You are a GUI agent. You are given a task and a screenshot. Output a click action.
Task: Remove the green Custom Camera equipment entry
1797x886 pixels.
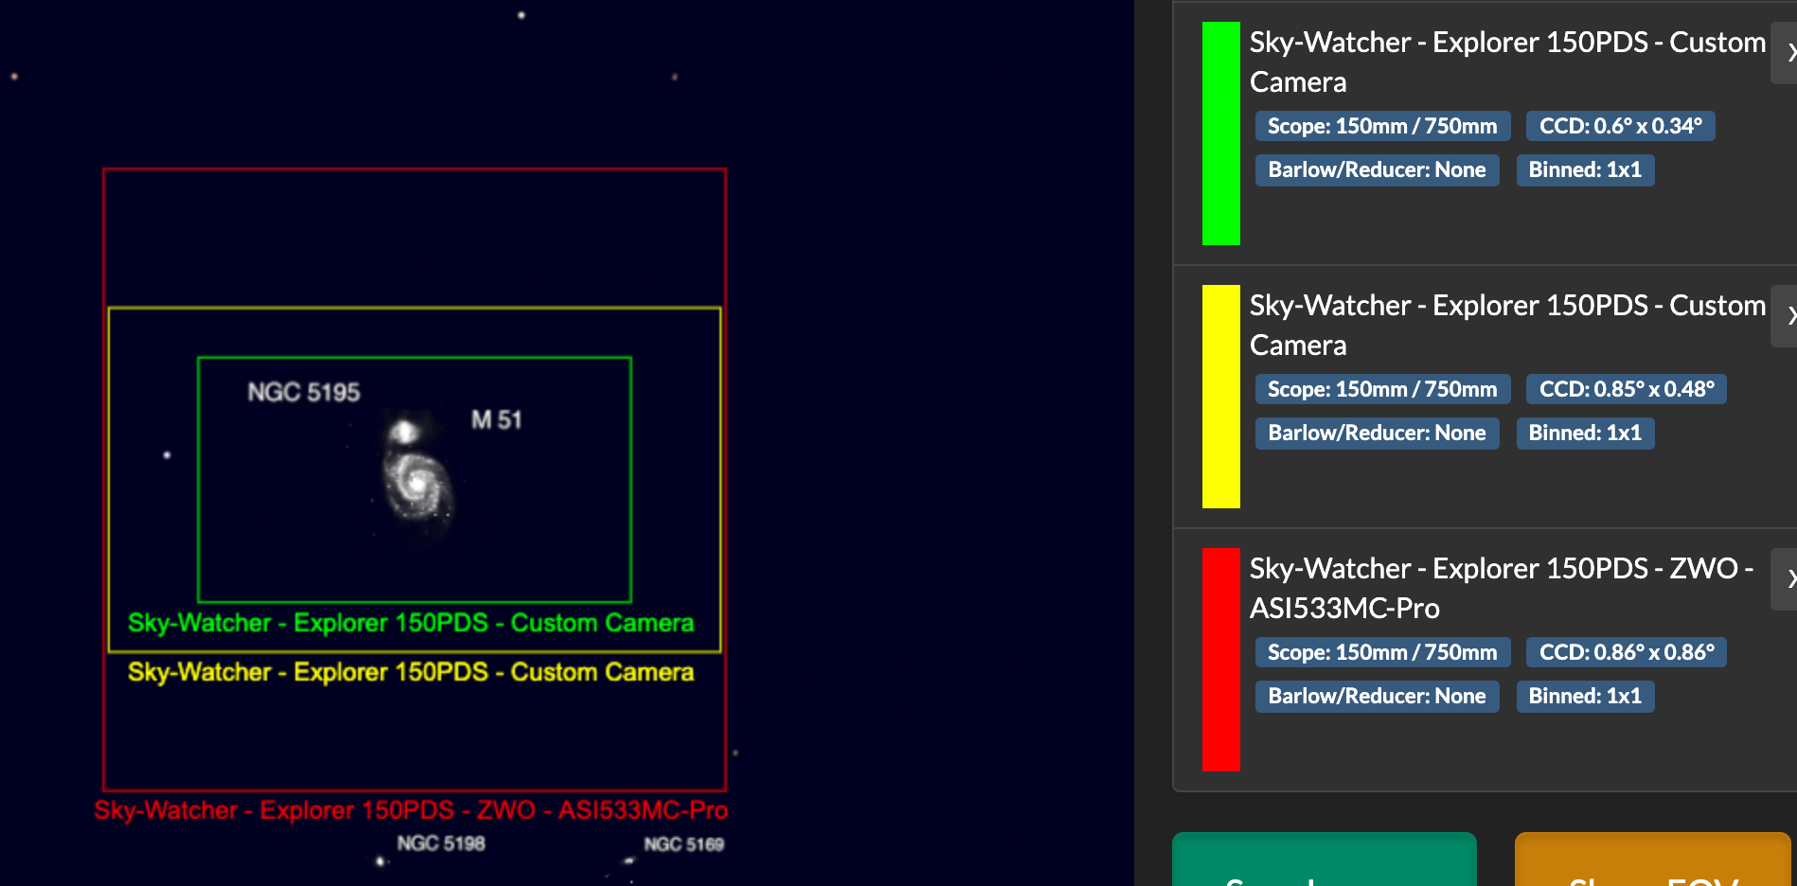pyautogui.click(x=1785, y=53)
